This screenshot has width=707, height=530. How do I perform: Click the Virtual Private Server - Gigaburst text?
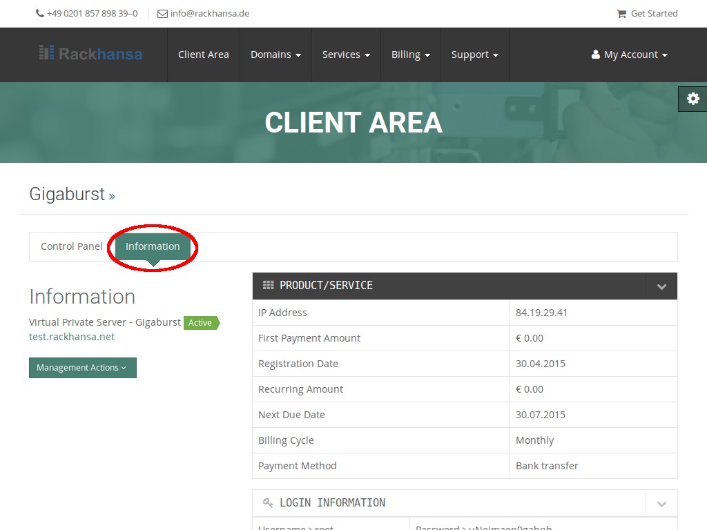[x=105, y=322]
